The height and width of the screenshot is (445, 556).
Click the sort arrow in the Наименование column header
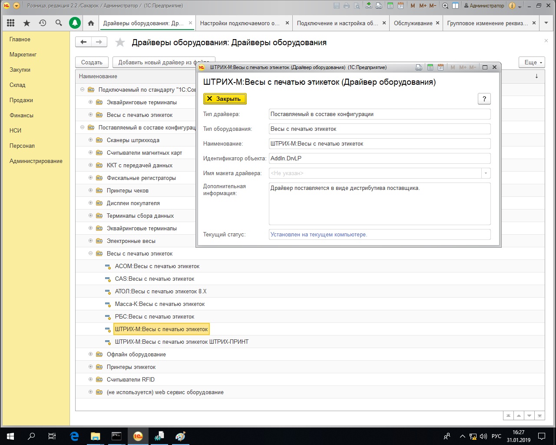pos(537,76)
